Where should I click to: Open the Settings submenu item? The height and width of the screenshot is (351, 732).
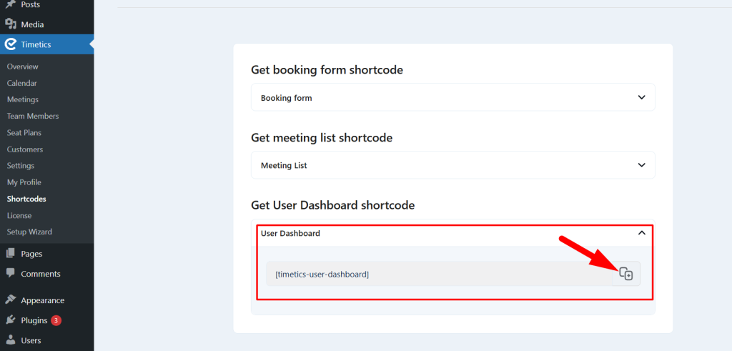point(21,166)
